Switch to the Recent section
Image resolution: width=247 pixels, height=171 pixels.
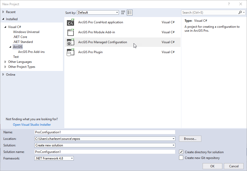(x=10, y=12)
